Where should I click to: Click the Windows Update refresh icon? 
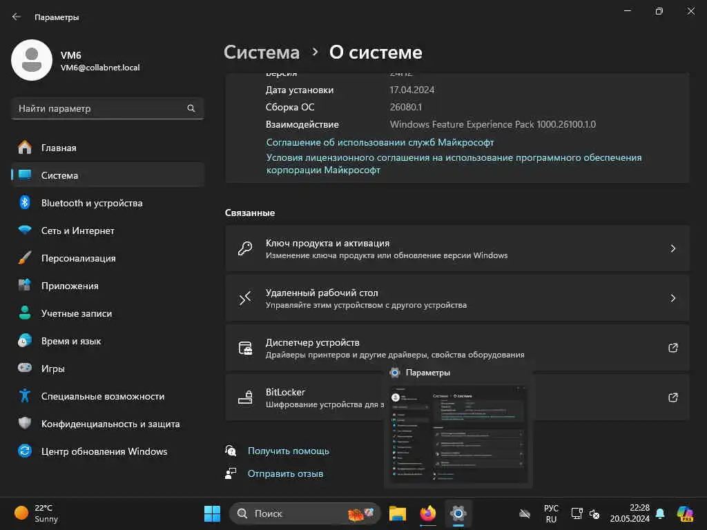[25, 451]
